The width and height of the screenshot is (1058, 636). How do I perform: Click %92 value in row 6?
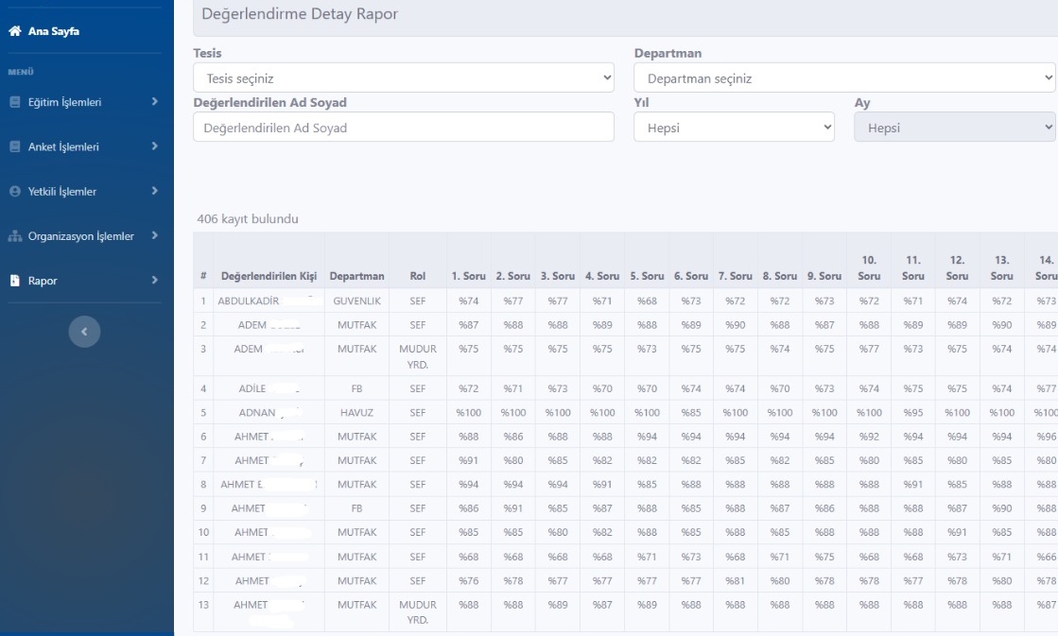coord(869,437)
